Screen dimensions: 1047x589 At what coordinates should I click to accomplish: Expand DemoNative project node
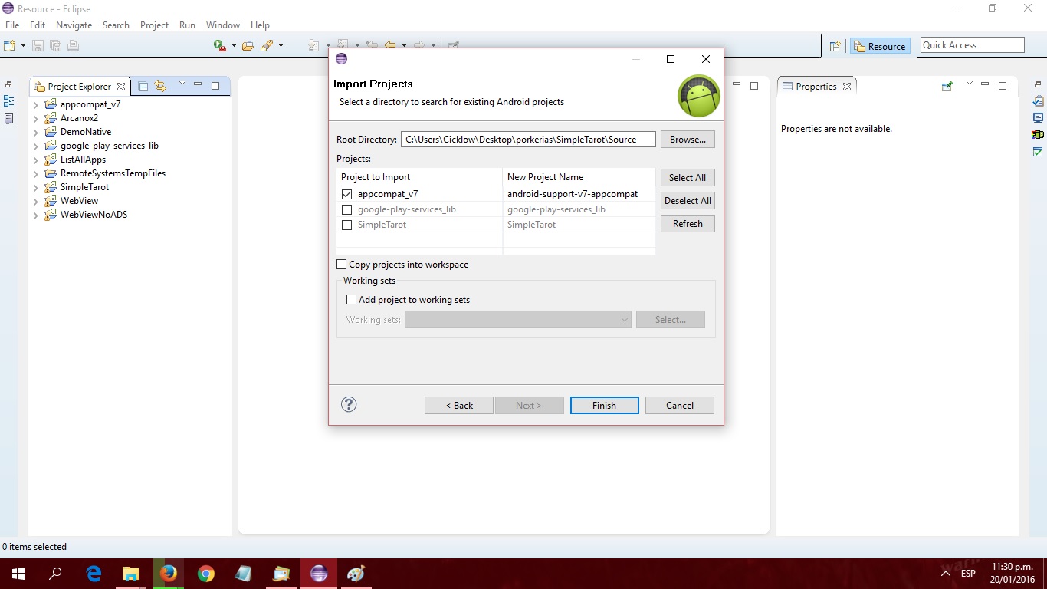(35, 132)
